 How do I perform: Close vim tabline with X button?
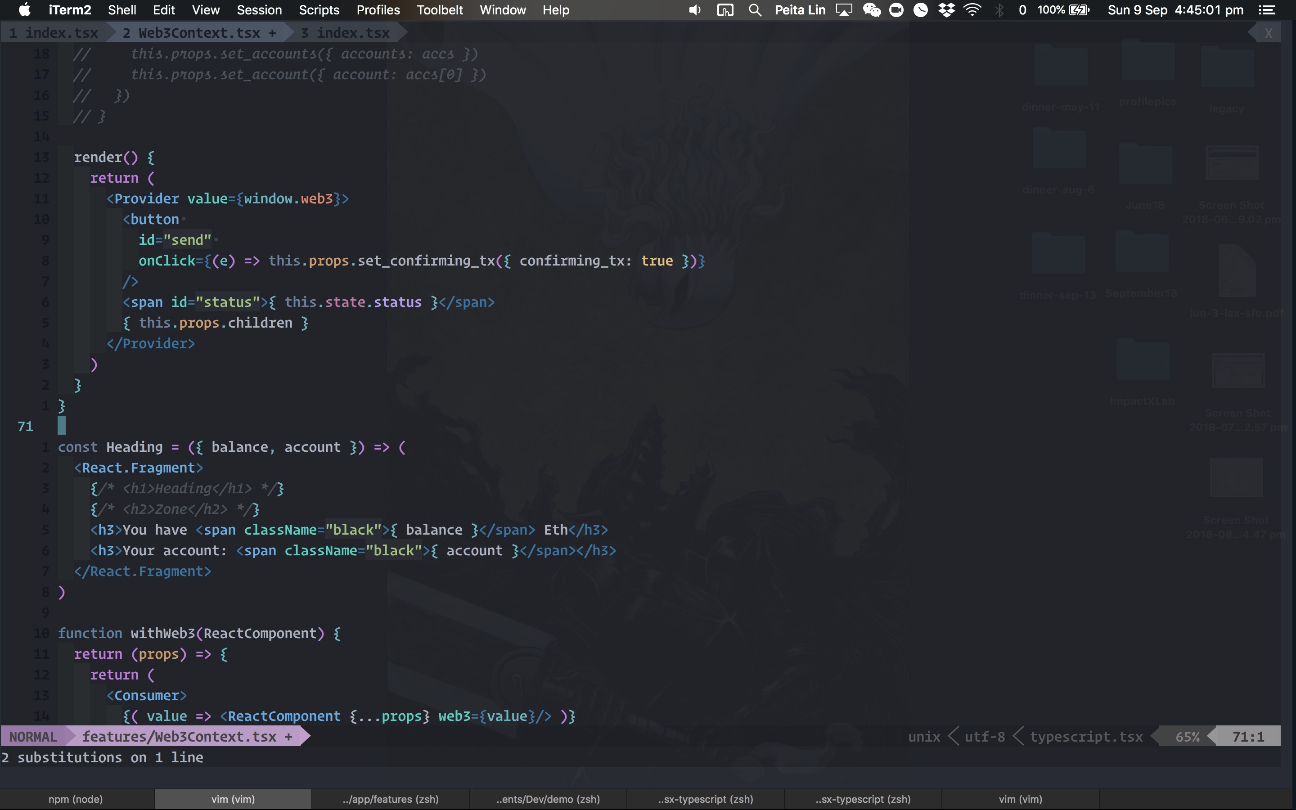pos(1268,33)
